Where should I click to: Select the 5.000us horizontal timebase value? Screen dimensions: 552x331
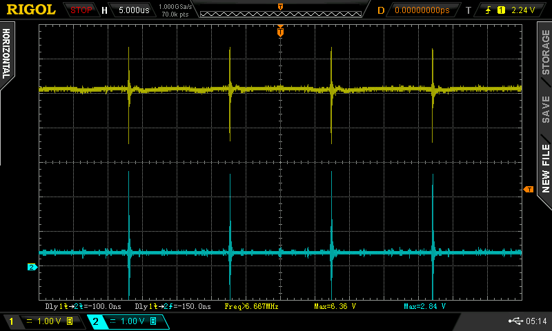[134, 10]
